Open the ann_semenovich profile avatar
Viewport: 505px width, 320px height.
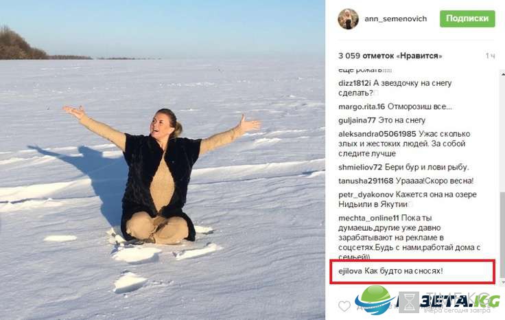(x=348, y=19)
